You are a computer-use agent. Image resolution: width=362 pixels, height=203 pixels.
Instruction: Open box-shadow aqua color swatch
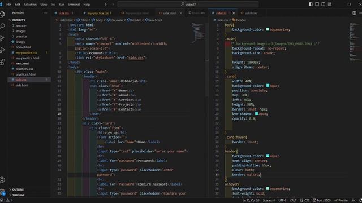coord(256,114)
